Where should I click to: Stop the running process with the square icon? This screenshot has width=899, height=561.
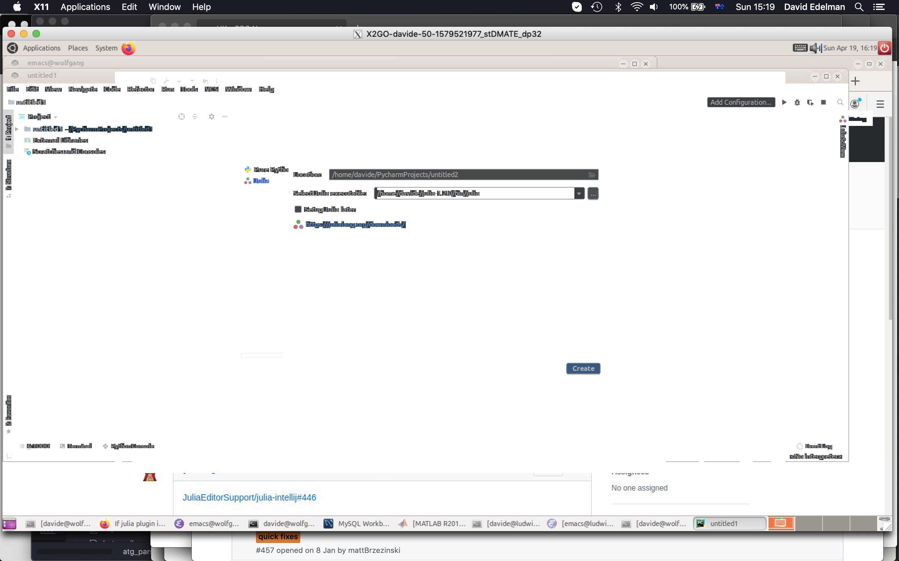click(x=824, y=103)
